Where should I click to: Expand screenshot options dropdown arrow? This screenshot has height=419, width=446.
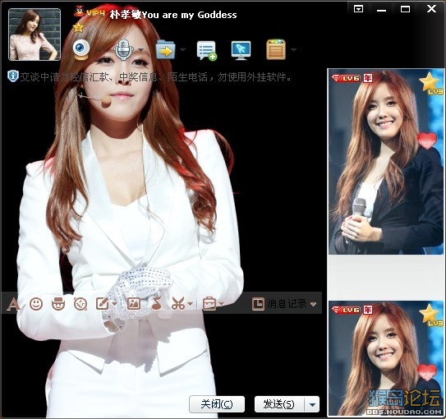pyautogui.click(x=191, y=304)
